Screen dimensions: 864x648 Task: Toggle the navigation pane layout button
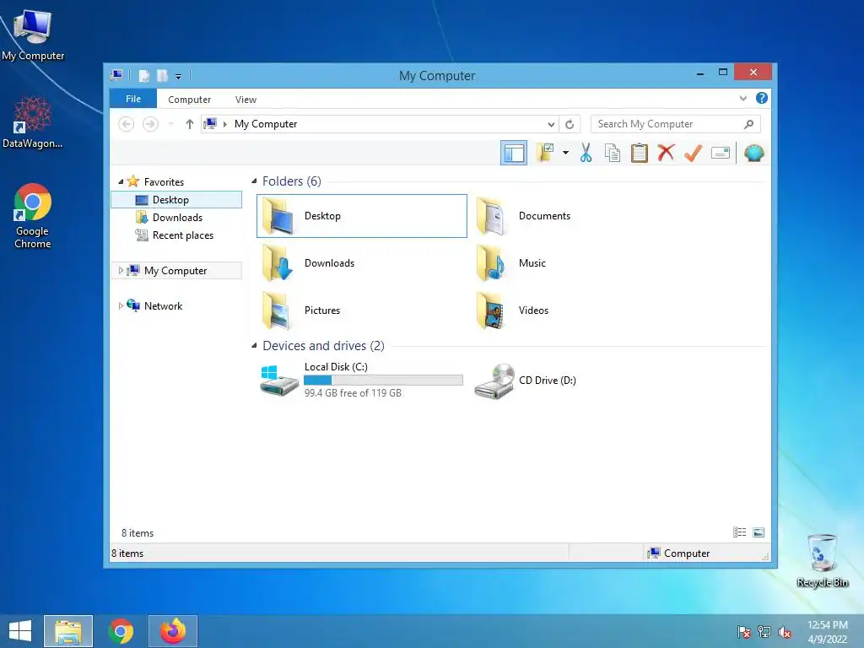click(514, 154)
